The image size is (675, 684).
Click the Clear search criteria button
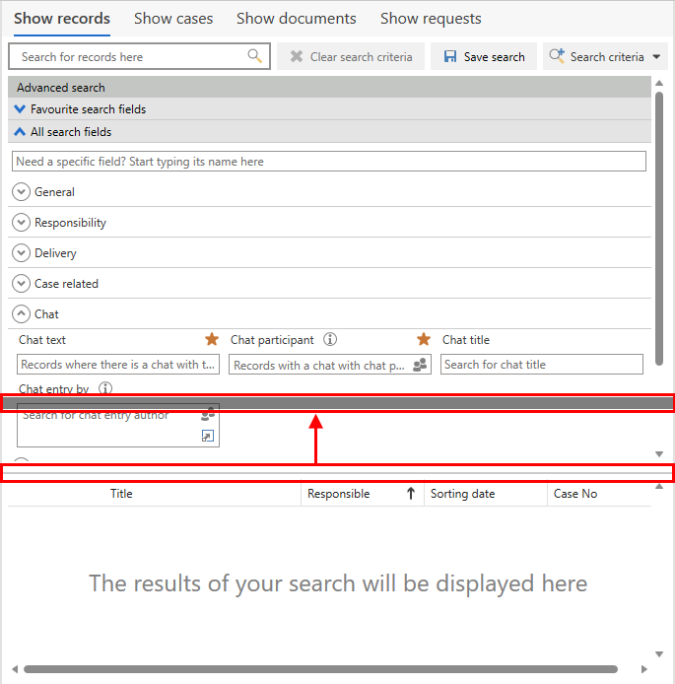click(x=351, y=57)
